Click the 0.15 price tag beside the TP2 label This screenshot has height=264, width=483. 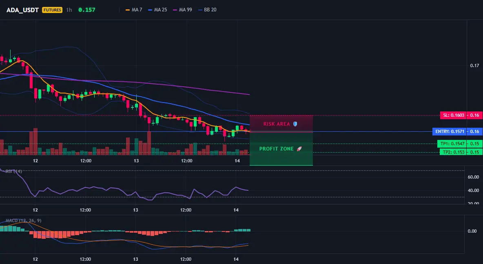pos(475,152)
